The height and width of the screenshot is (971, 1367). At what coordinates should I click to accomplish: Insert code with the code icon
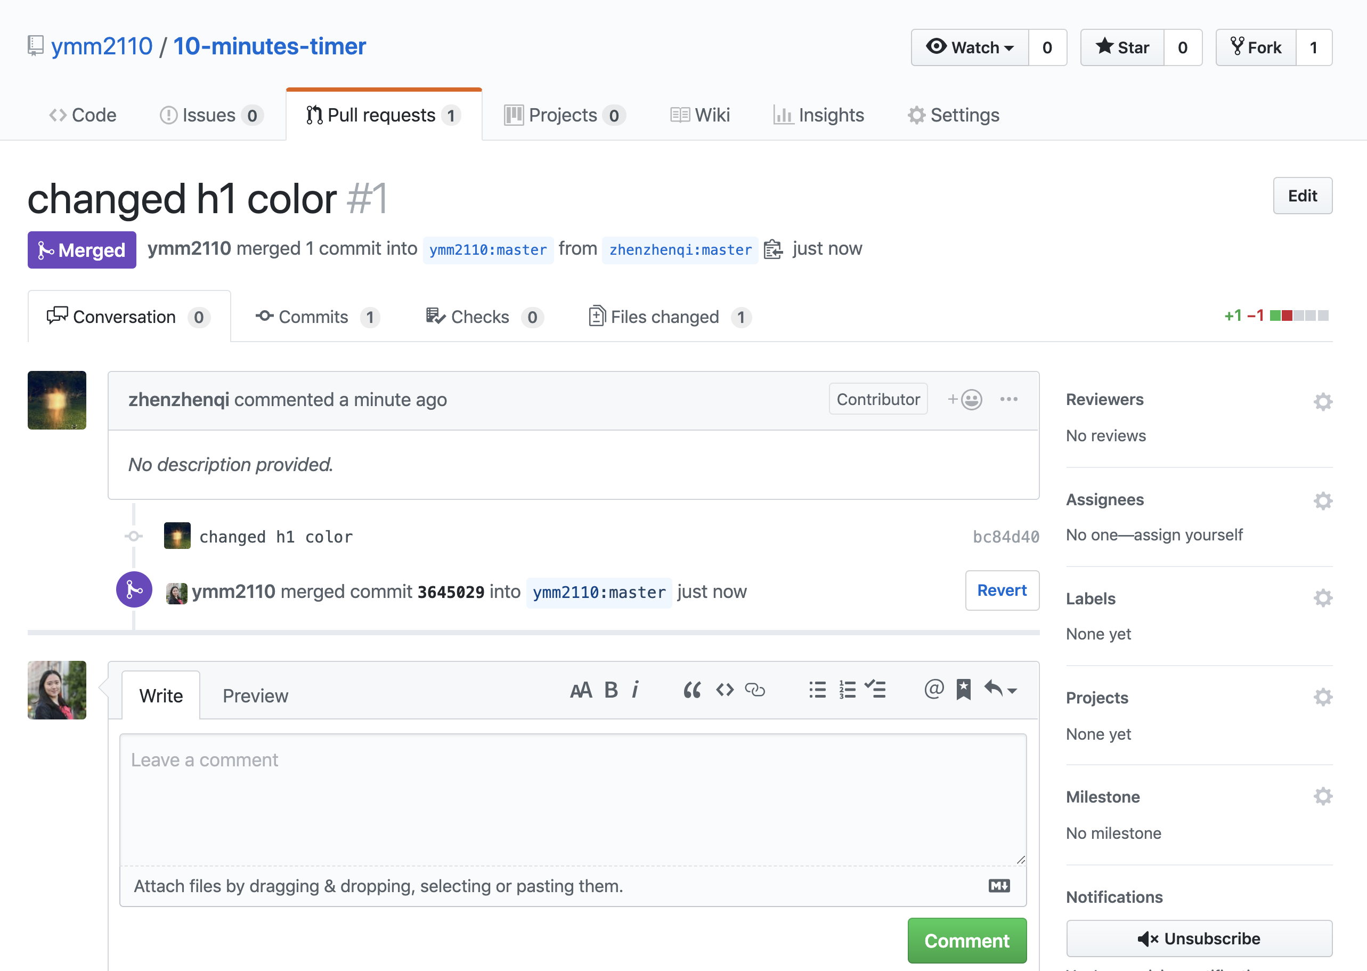[725, 690]
